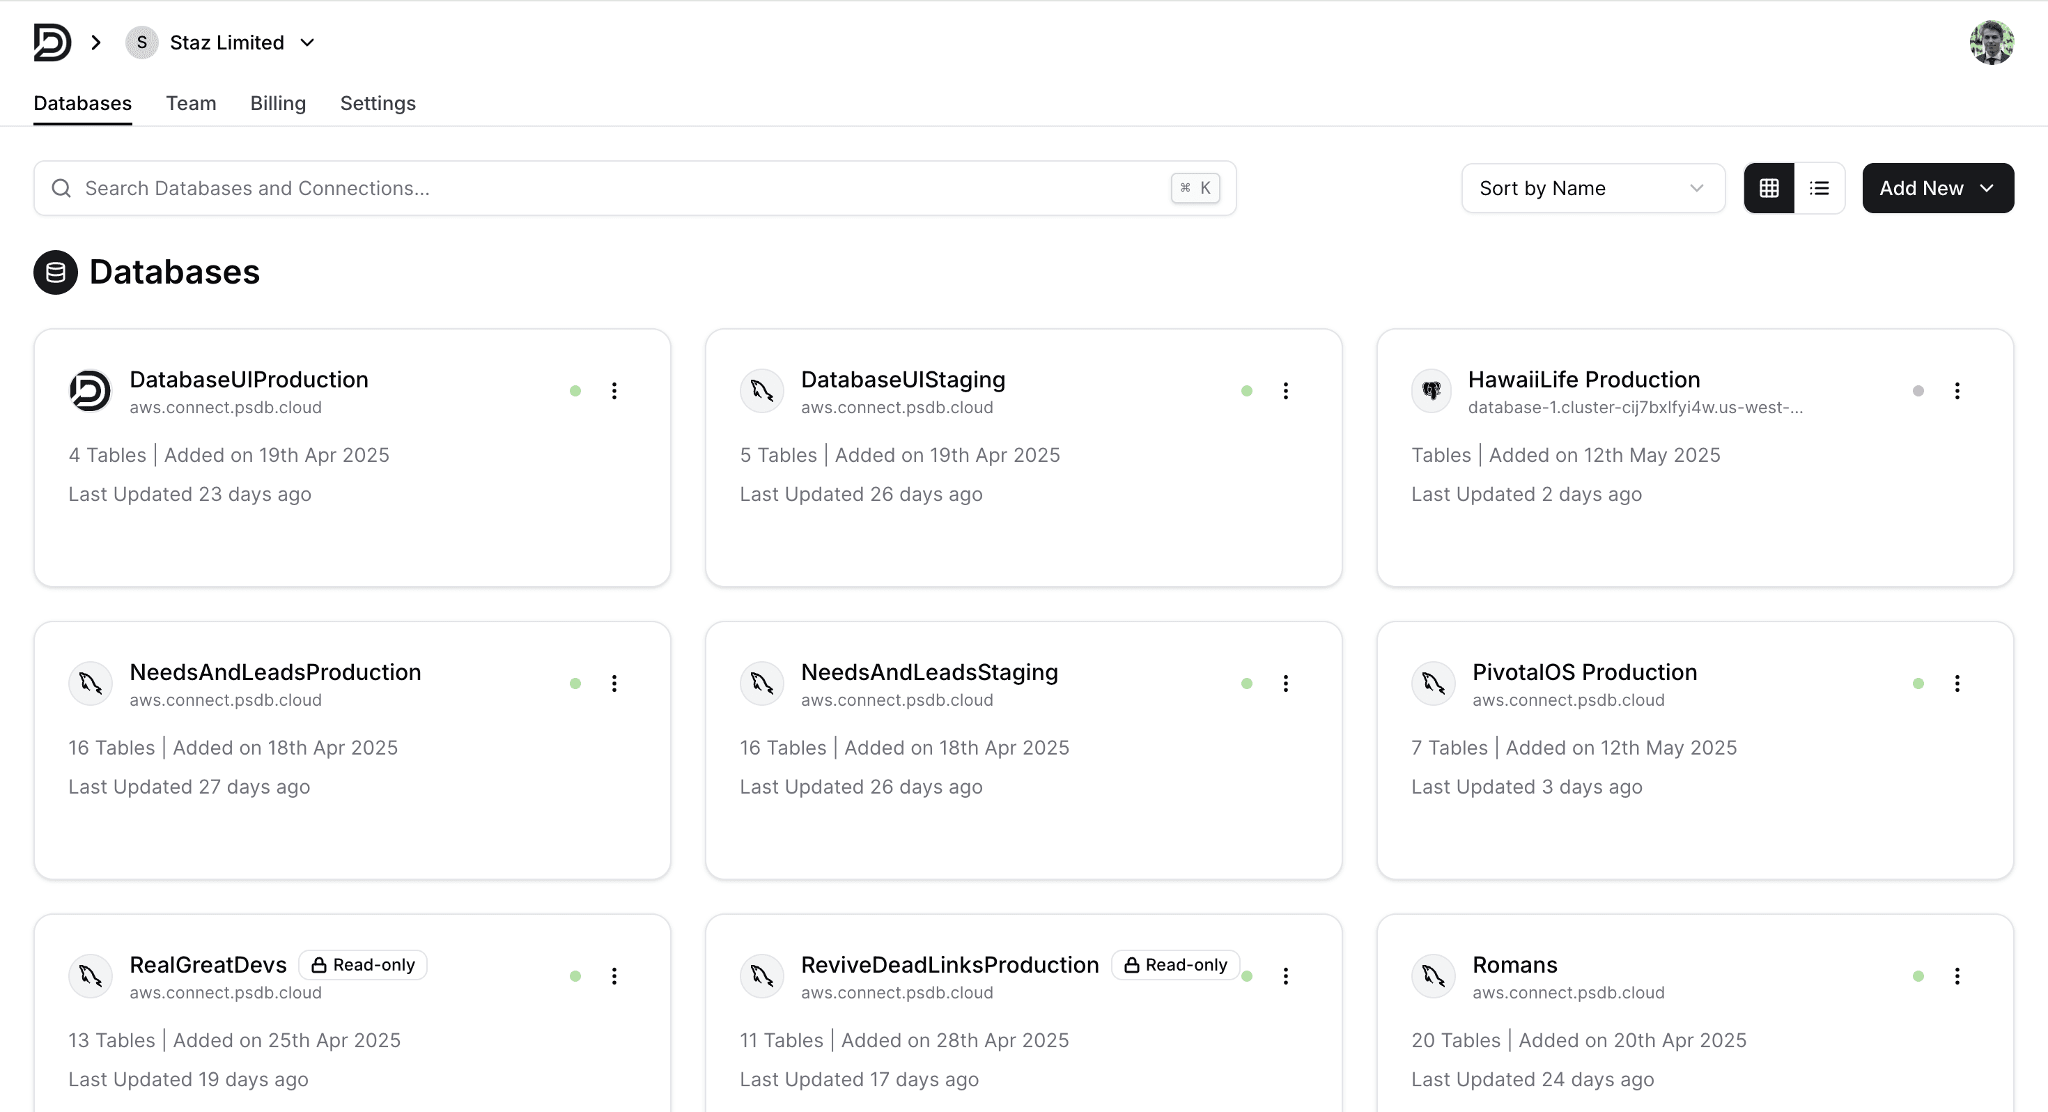Click the MySQL dolphin icon of DatabaseUIStaging

pos(761,391)
